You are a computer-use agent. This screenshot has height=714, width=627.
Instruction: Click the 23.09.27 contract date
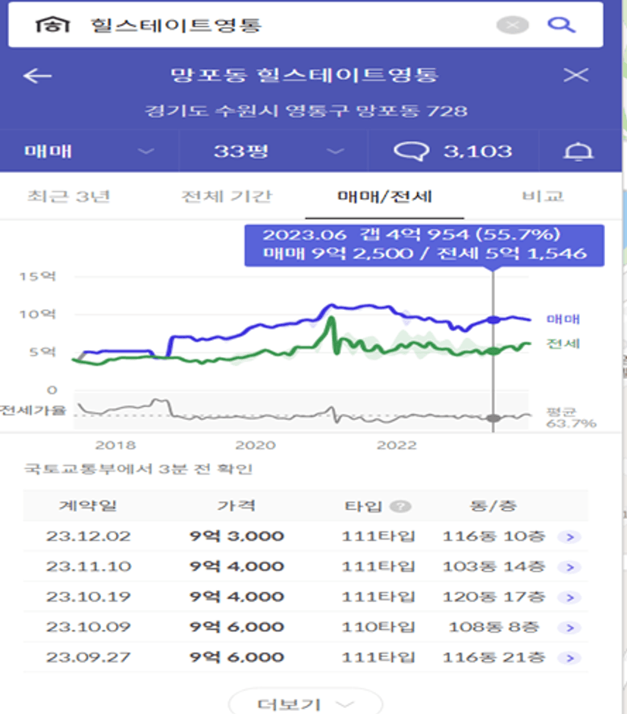point(89,657)
